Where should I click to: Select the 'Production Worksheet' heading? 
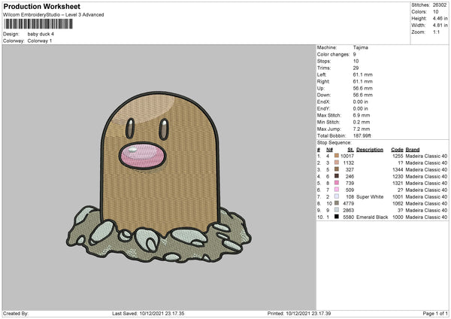(x=41, y=6)
